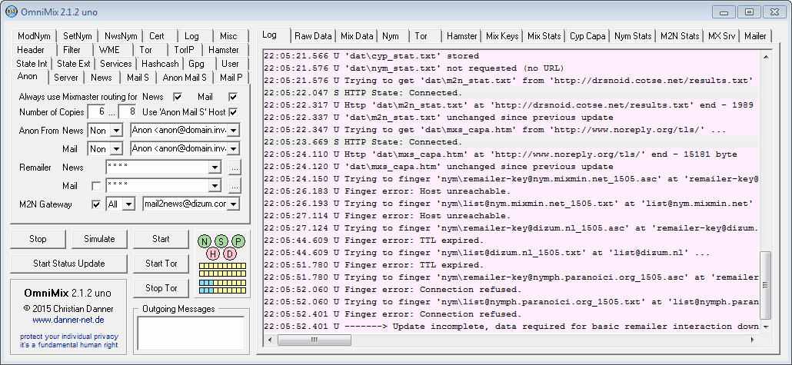Click the Stop Tor button
Screen dimensions: 792x365
point(161,288)
